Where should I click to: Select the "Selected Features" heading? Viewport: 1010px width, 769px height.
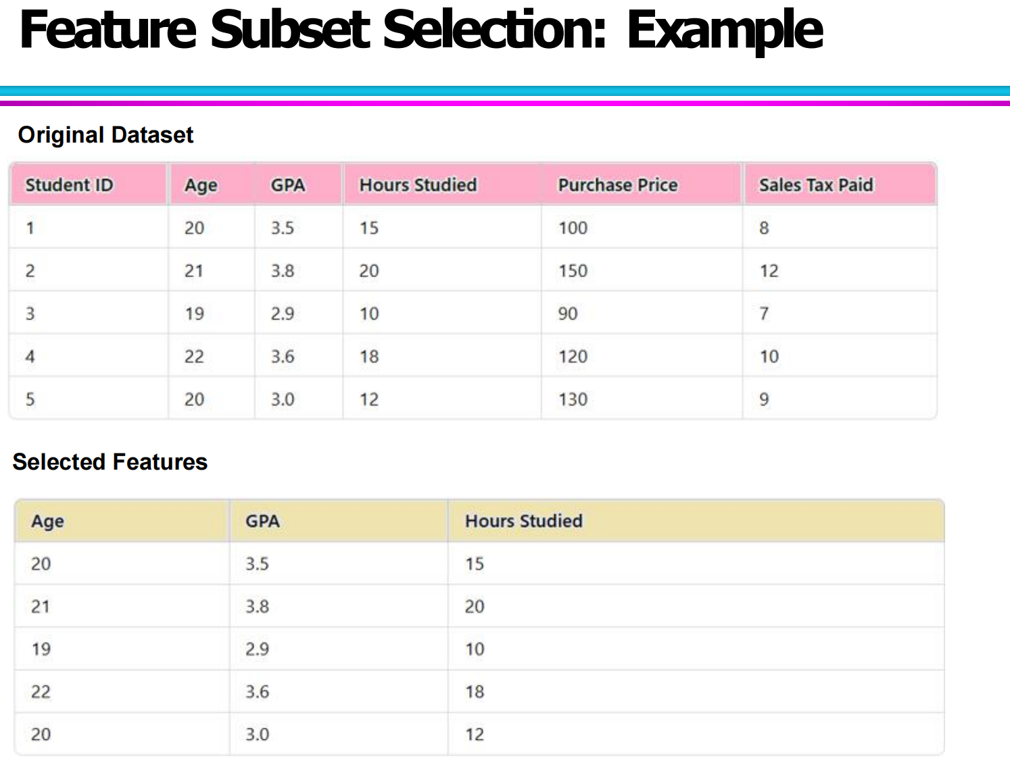[x=110, y=462]
